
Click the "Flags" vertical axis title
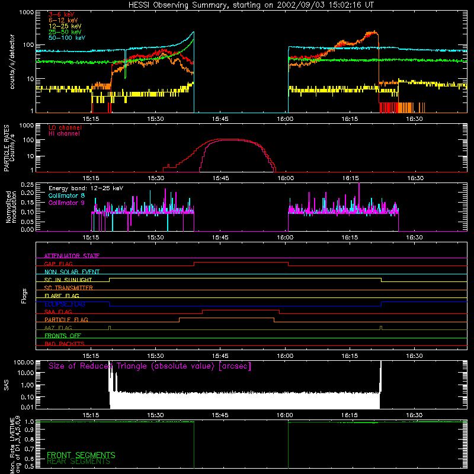[x=24, y=296]
